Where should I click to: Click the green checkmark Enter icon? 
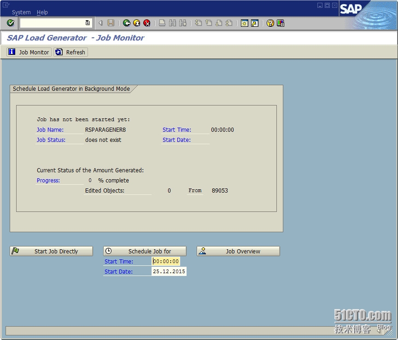point(11,23)
